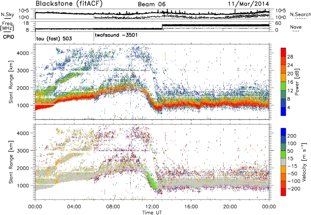Click the "CPID" row label
The width and height of the screenshot is (311, 215).
9,37
